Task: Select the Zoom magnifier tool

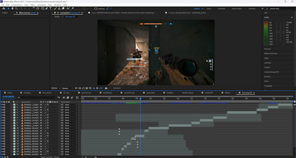Action: coord(17,9)
